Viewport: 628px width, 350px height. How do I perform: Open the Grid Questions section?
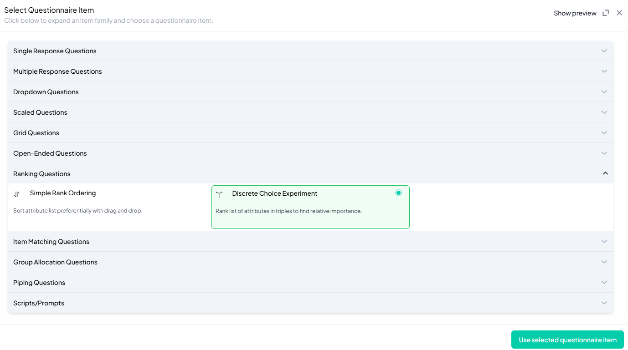pyautogui.click(x=36, y=133)
